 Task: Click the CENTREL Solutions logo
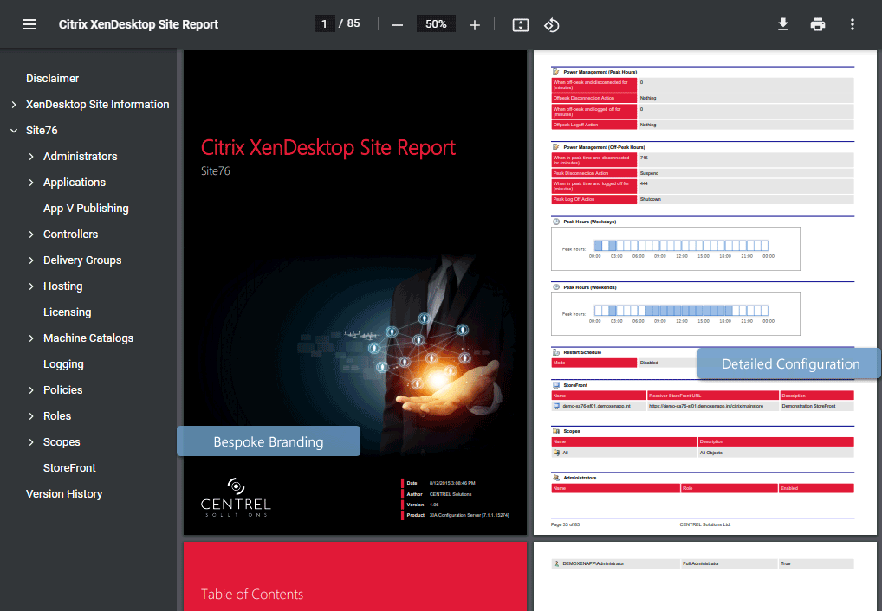(236, 498)
